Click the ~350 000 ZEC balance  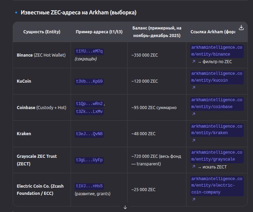point(145,55)
